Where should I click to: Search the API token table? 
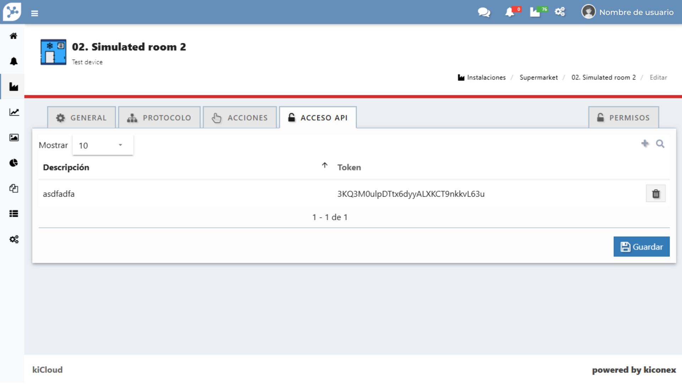(x=660, y=144)
